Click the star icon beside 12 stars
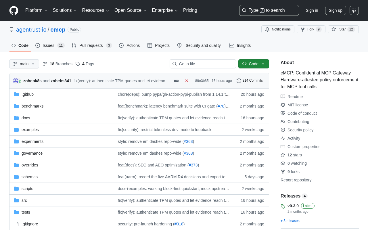Screen dimensions: 368x230 pos(283,155)
